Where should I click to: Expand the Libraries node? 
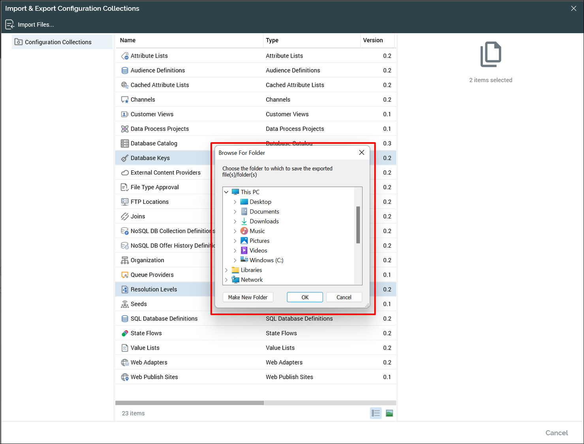226,270
